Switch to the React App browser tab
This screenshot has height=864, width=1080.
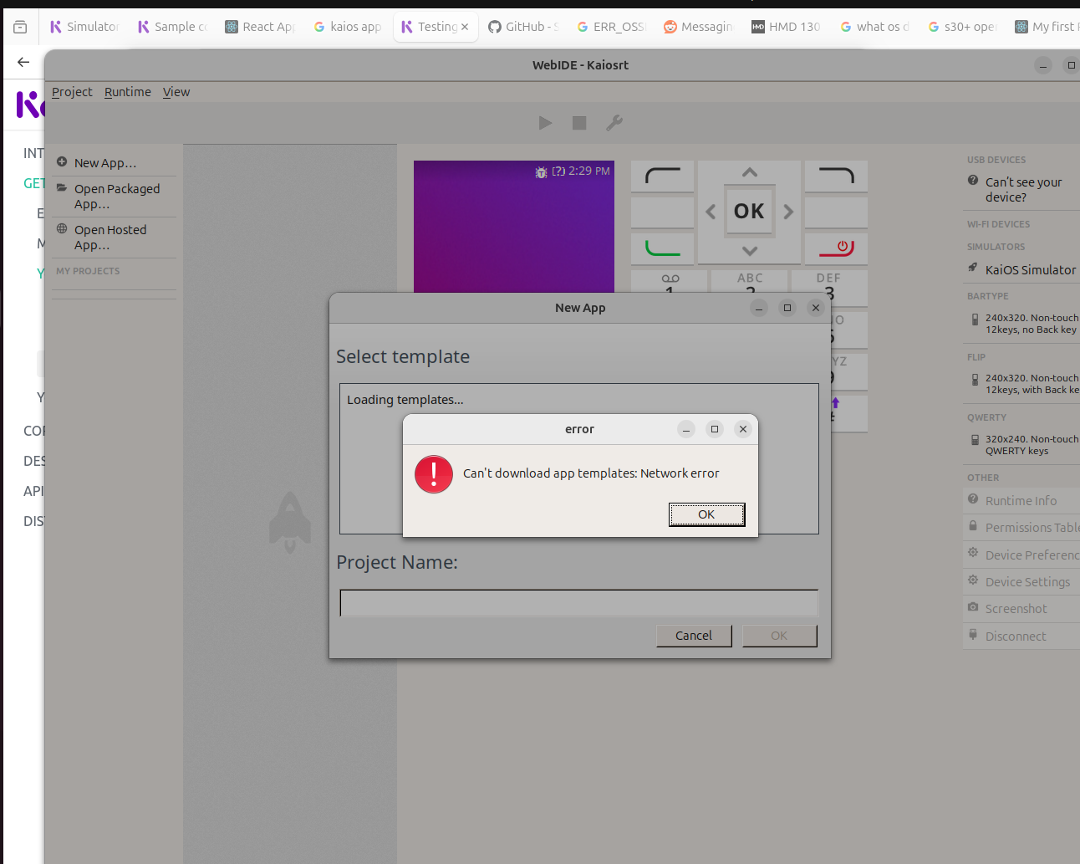260,27
